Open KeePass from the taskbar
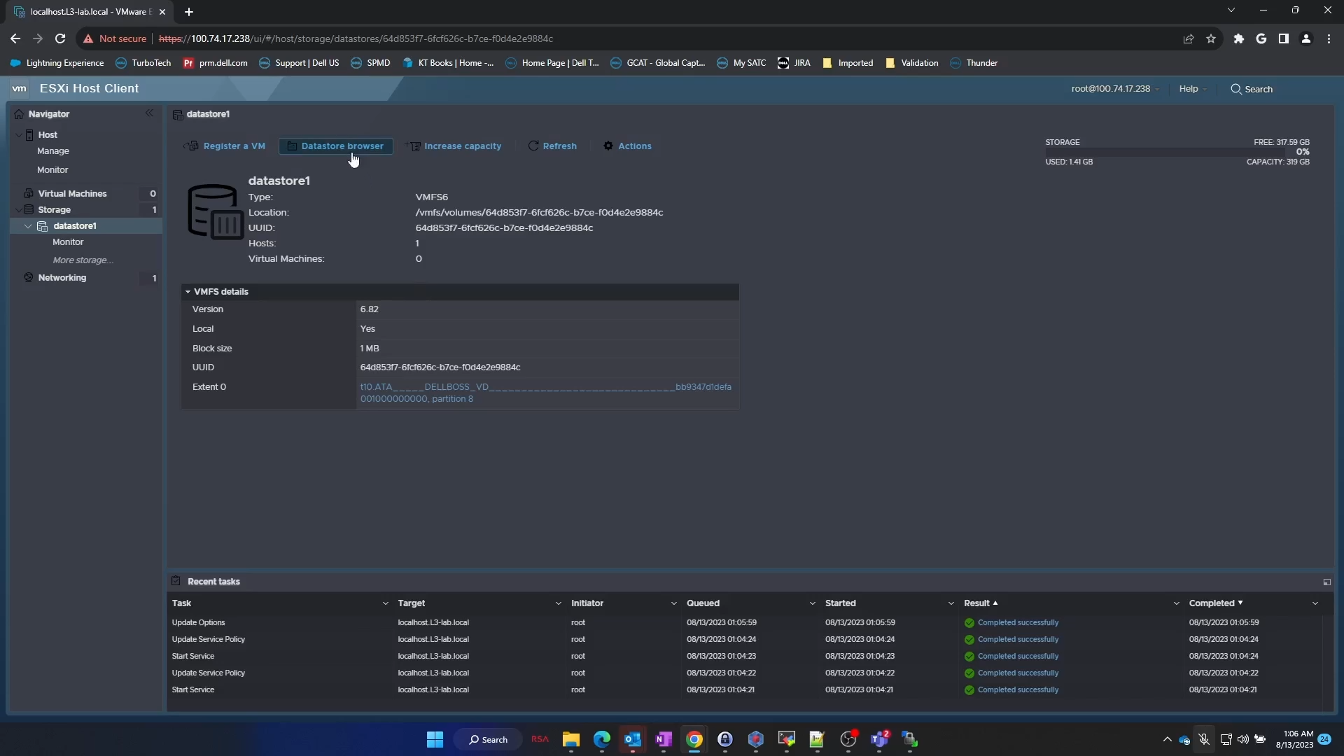The width and height of the screenshot is (1344, 756). 726,739
